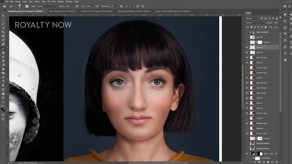The image size is (292, 164).
Task: Add layer style fx button
Action: pos(255,162)
